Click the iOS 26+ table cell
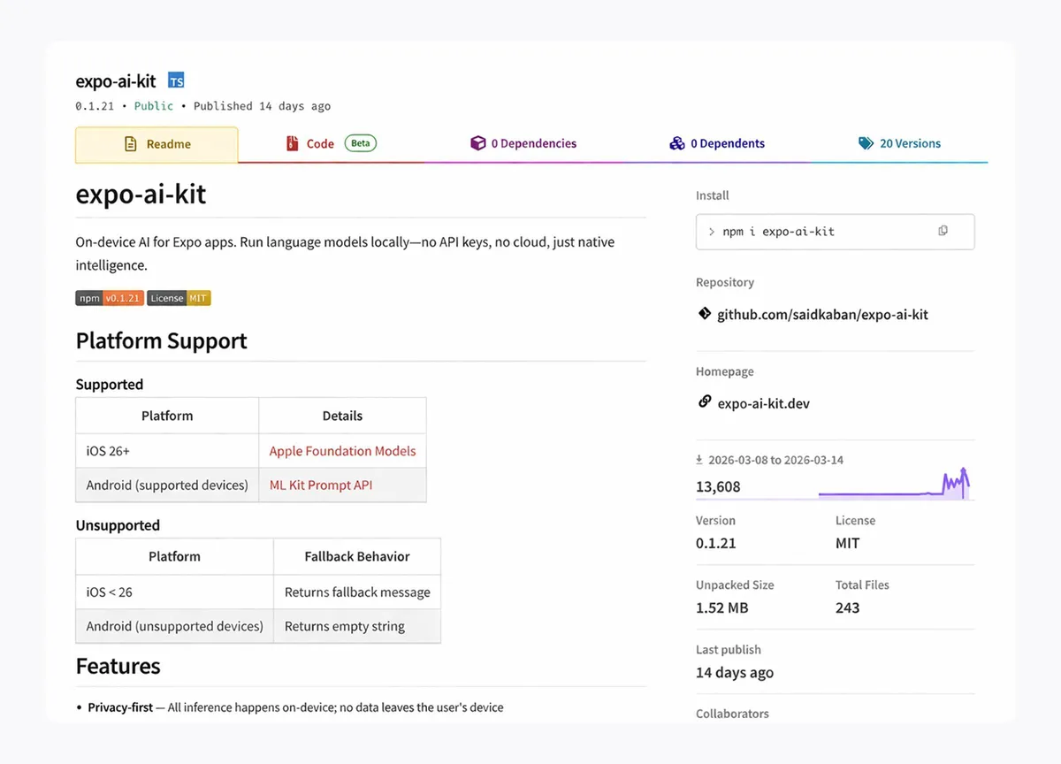The height and width of the screenshot is (764, 1061). (x=167, y=451)
